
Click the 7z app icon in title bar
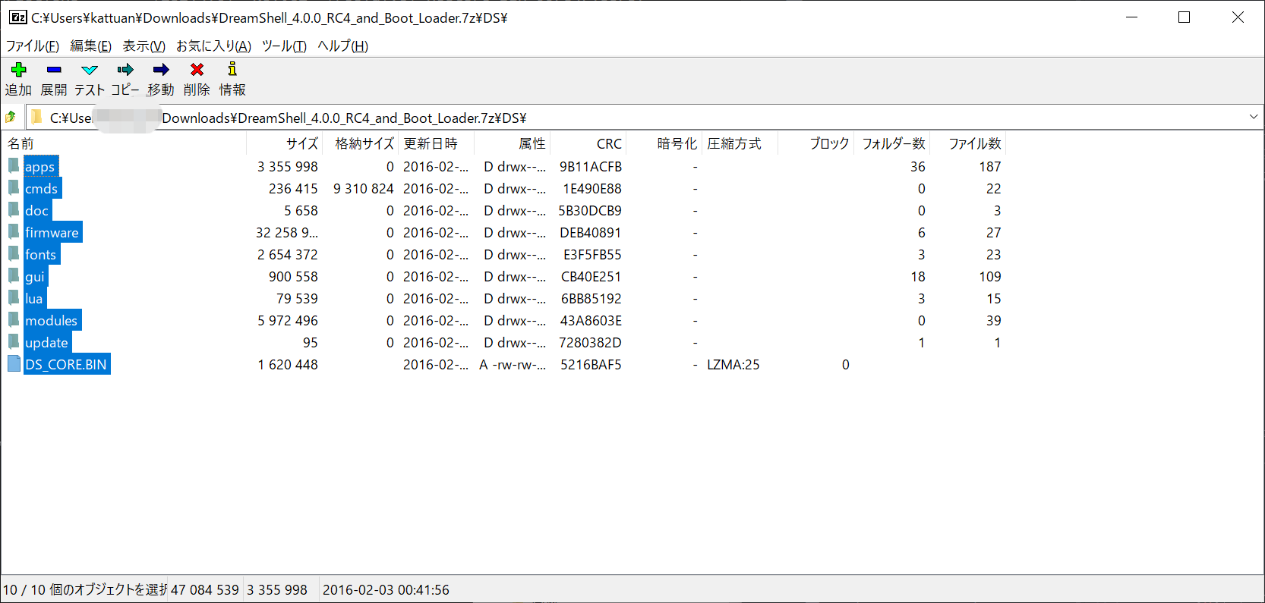click(18, 17)
